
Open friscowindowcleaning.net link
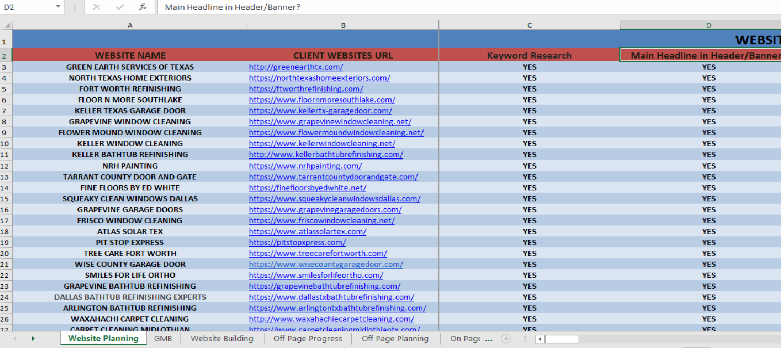(x=321, y=220)
